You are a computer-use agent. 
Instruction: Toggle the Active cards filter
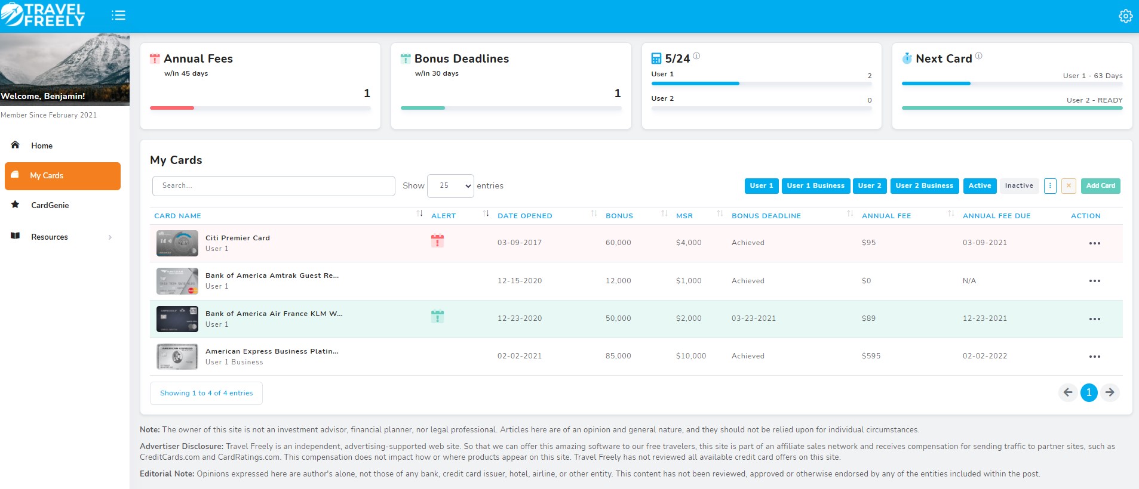click(x=980, y=186)
